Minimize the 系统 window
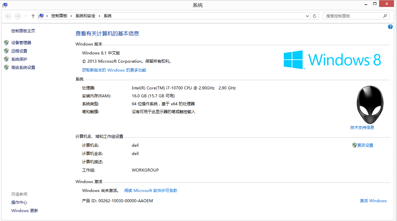 [366, 4]
